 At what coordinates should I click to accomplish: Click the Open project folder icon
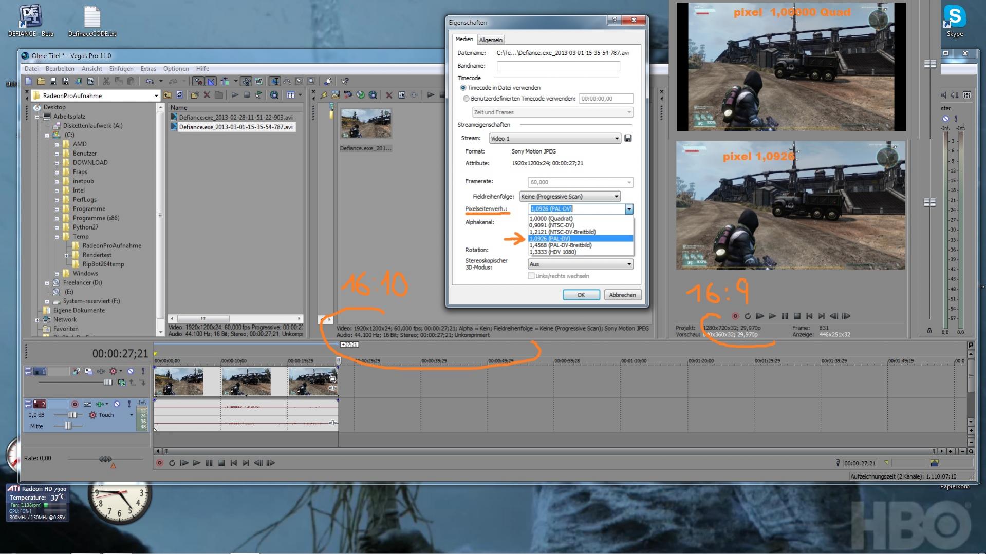(41, 81)
